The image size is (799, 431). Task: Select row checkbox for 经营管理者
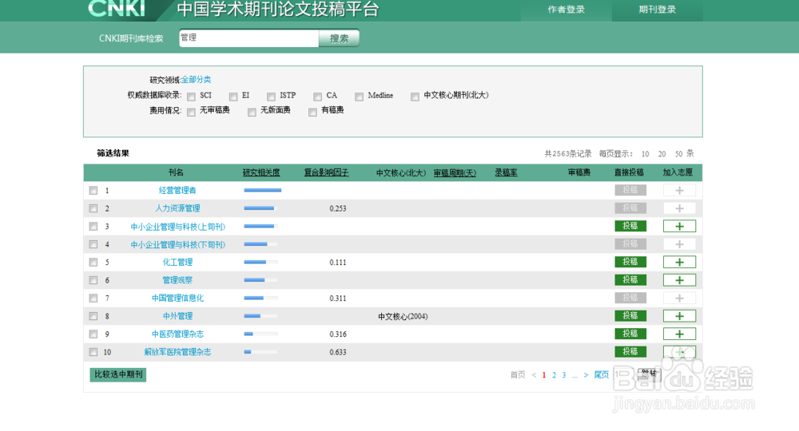pos(93,190)
